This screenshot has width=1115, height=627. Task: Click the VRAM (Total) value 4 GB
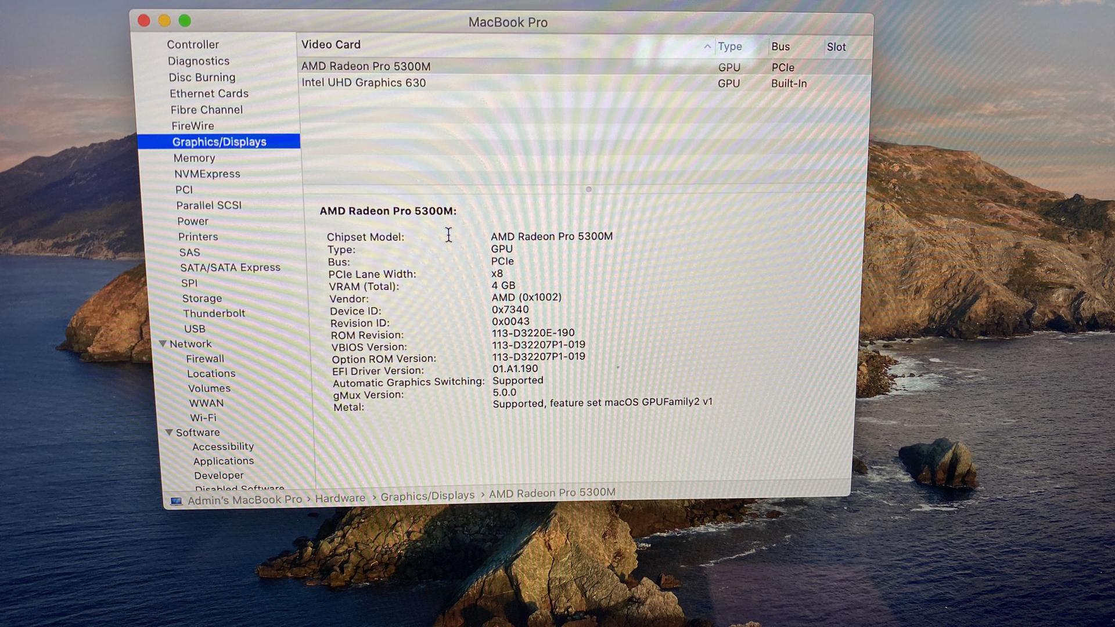[503, 285]
